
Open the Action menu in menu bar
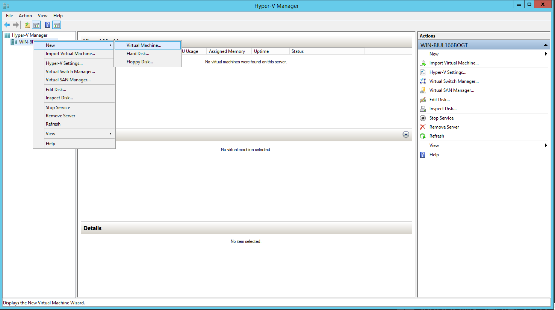pyautogui.click(x=25, y=16)
